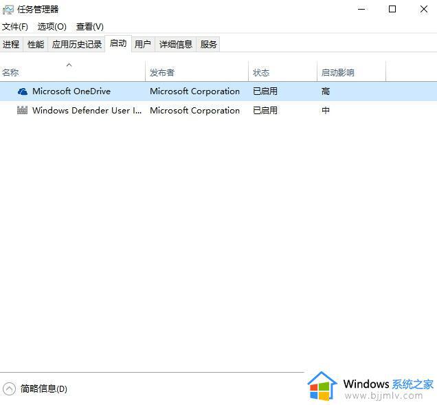The height and width of the screenshot is (405, 437).
Task: Switch to the 应用历史记录 tab
Action: click(77, 44)
